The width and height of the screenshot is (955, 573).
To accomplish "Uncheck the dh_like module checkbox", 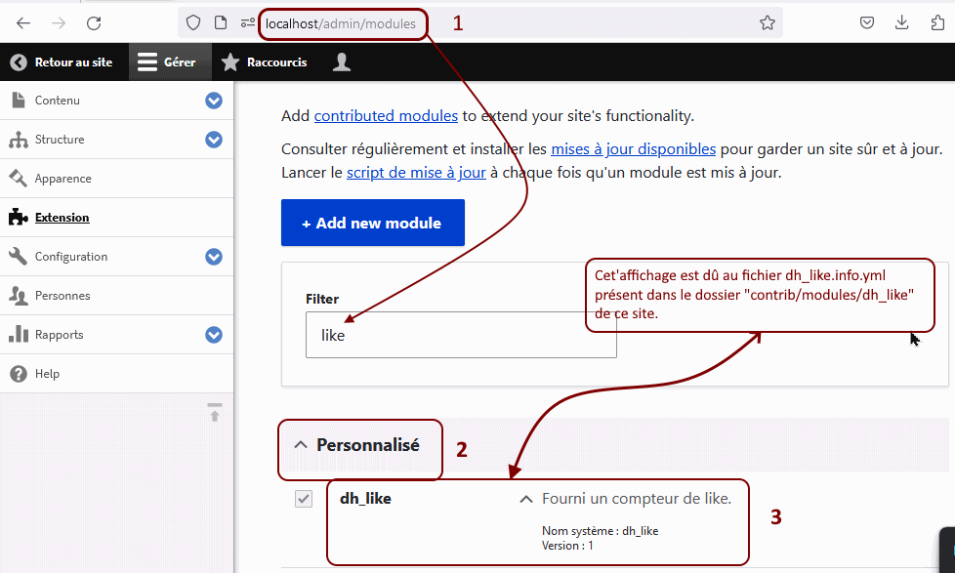I will point(302,498).
